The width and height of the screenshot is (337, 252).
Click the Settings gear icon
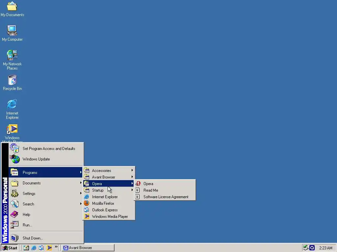14,193
